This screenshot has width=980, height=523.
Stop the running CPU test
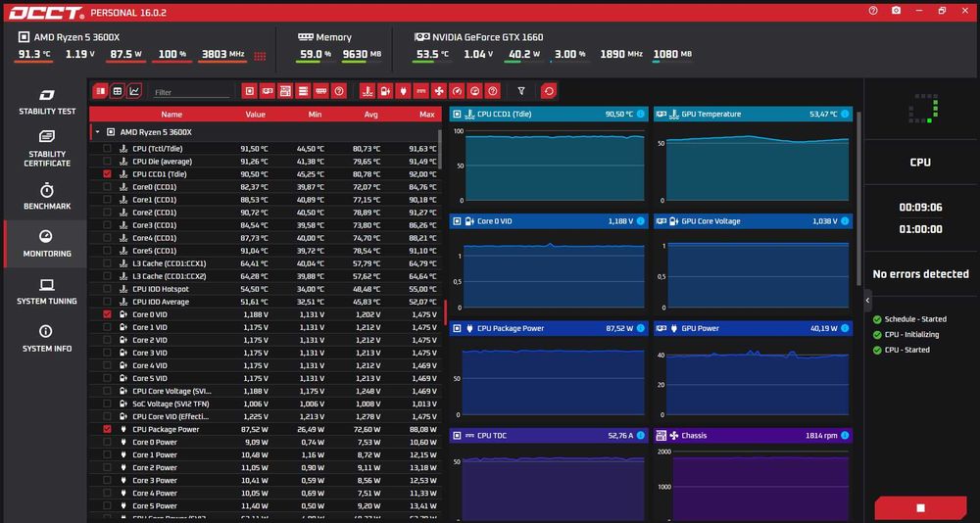(920, 508)
